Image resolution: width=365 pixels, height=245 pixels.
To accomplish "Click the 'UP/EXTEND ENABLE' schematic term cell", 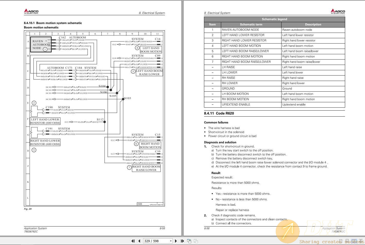I will click(x=251, y=104).
